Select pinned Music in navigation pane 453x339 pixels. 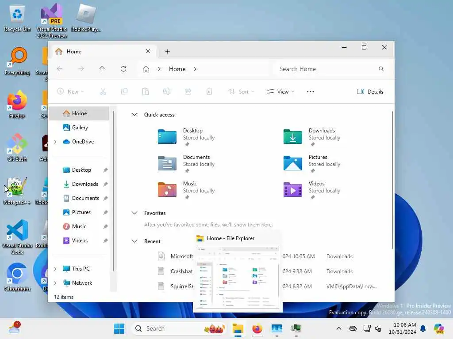click(79, 226)
